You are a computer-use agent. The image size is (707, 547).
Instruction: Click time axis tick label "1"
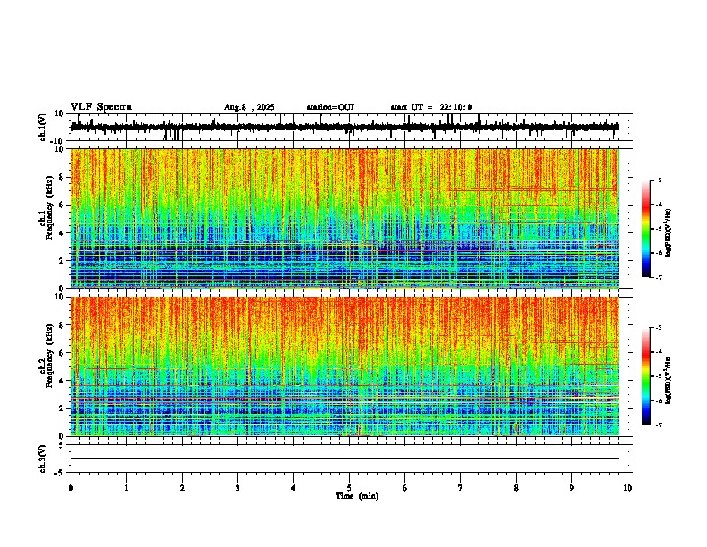(126, 488)
